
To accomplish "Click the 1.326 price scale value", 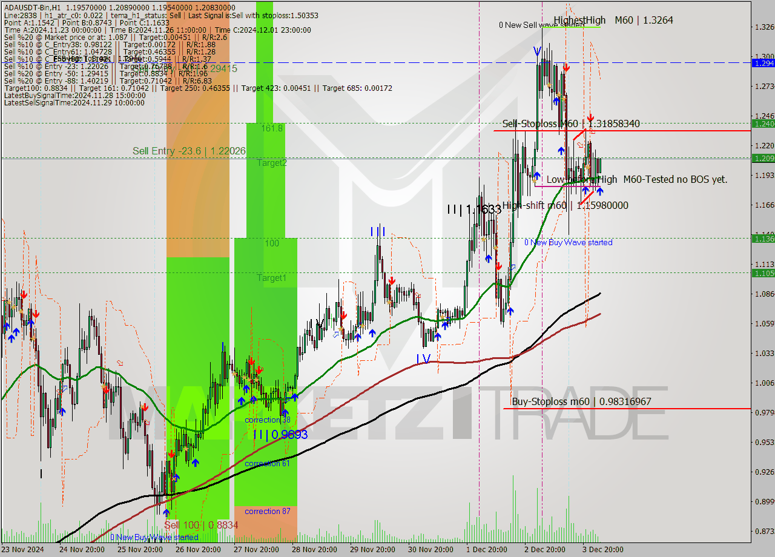I will click(x=764, y=27).
